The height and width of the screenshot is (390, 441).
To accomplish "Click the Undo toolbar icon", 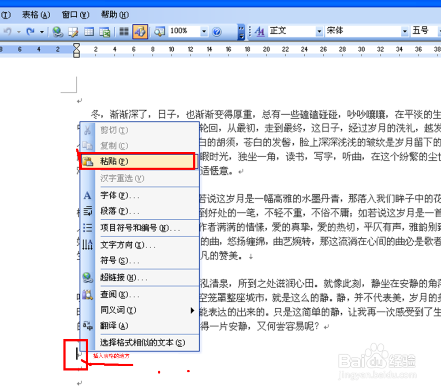I will (x=7, y=31).
